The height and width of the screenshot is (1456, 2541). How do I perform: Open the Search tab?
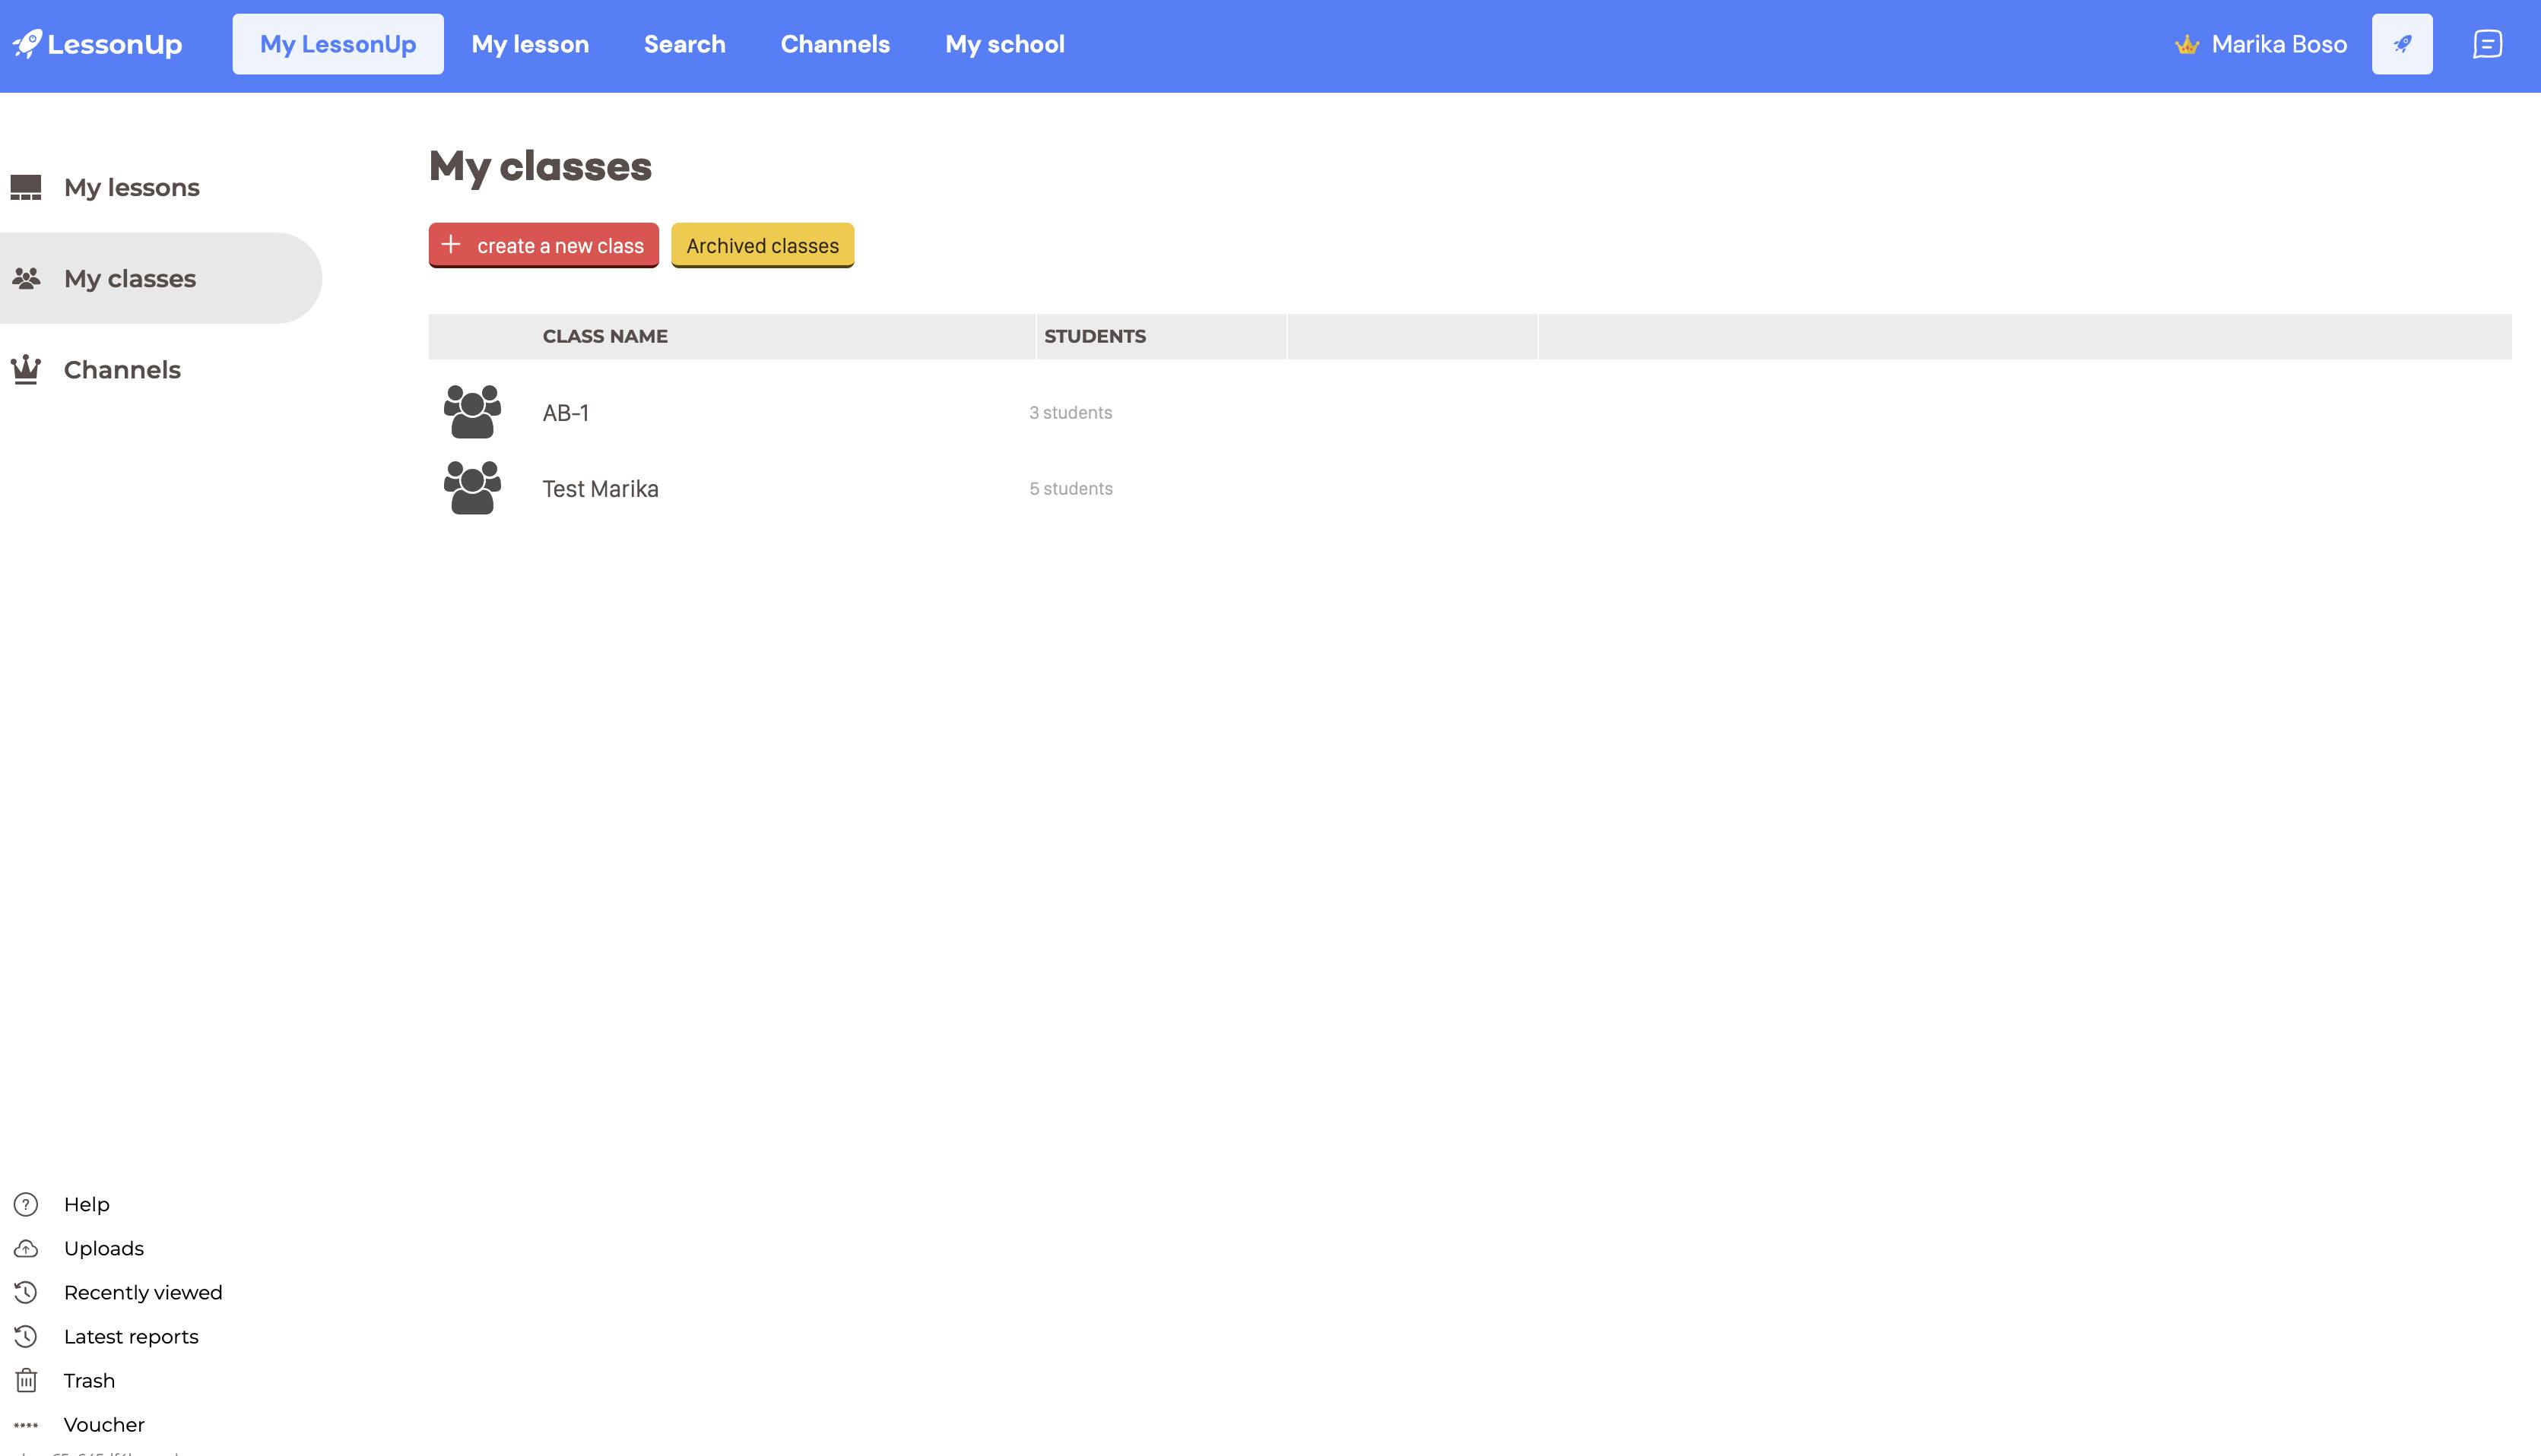point(684,44)
